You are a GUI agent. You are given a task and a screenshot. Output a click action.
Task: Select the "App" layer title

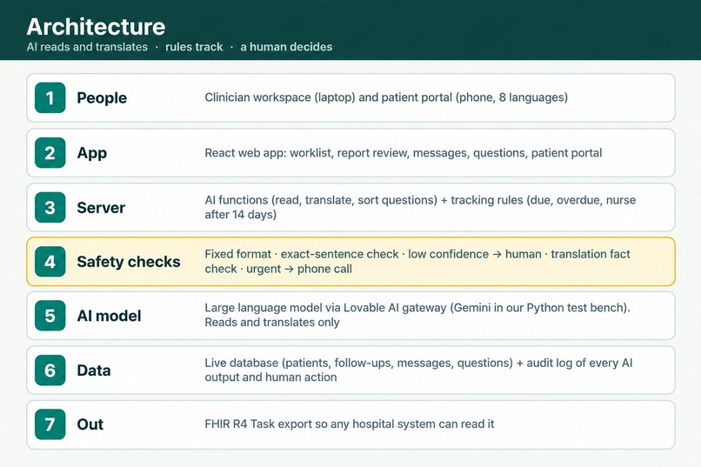click(x=92, y=153)
